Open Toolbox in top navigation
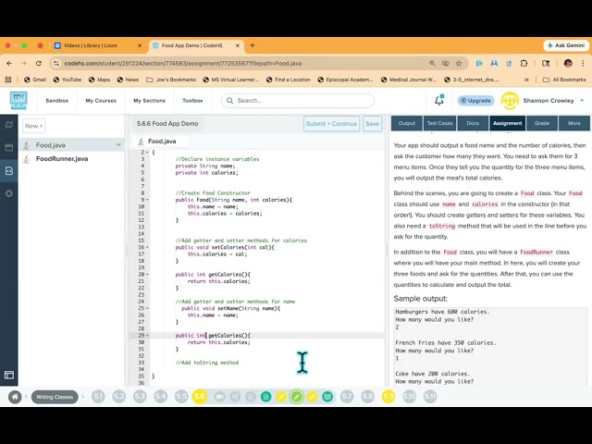 pyautogui.click(x=192, y=101)
